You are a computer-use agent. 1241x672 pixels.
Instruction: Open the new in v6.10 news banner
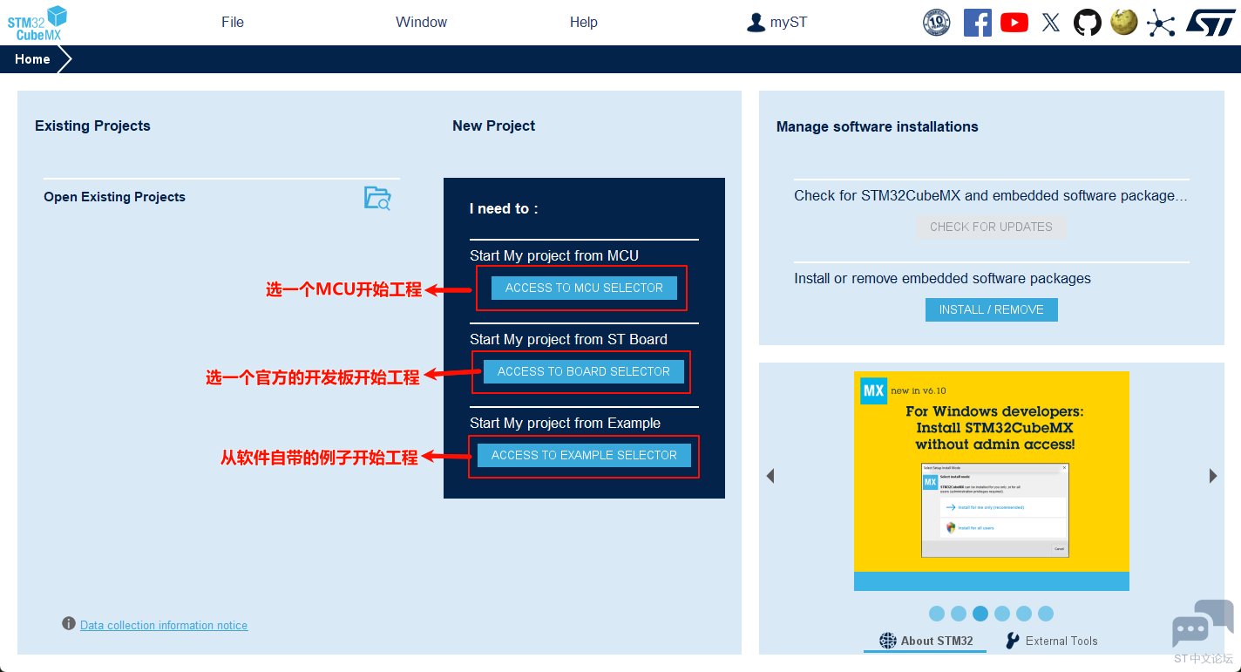[992, 481]
